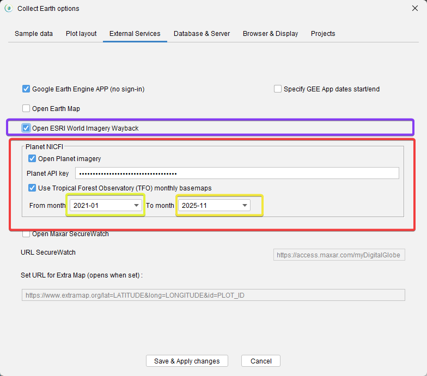This screenshot has height=376, width=427.
Task: Switch to the Projects tab
Action: [323, 34]
